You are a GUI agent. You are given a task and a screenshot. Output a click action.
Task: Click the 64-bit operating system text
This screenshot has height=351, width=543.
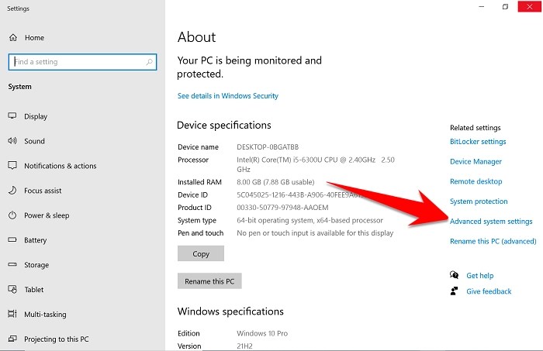tap(310, 220)
